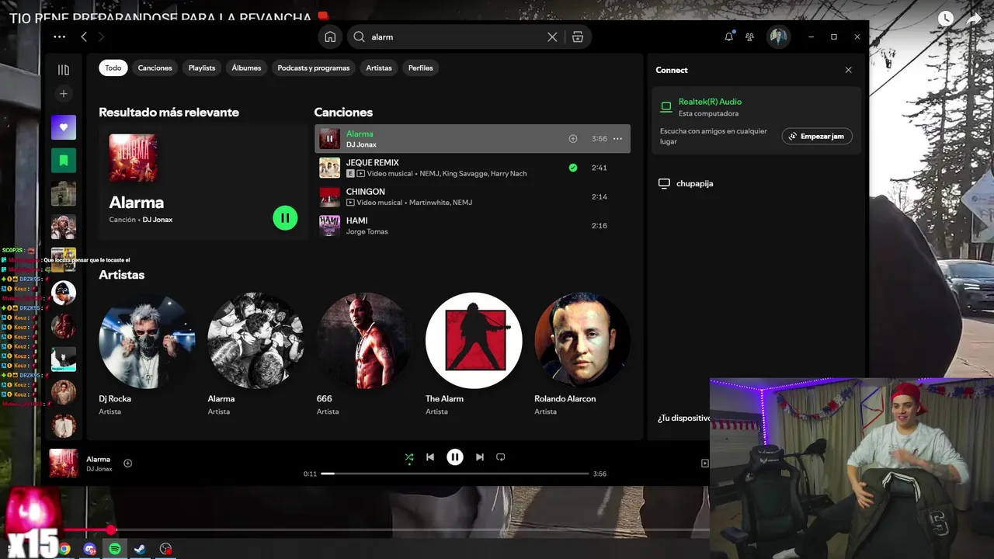Click green check on JEQUE REMIX
Image resolution: width=994 pixels, height=559 pixels.
573,168
